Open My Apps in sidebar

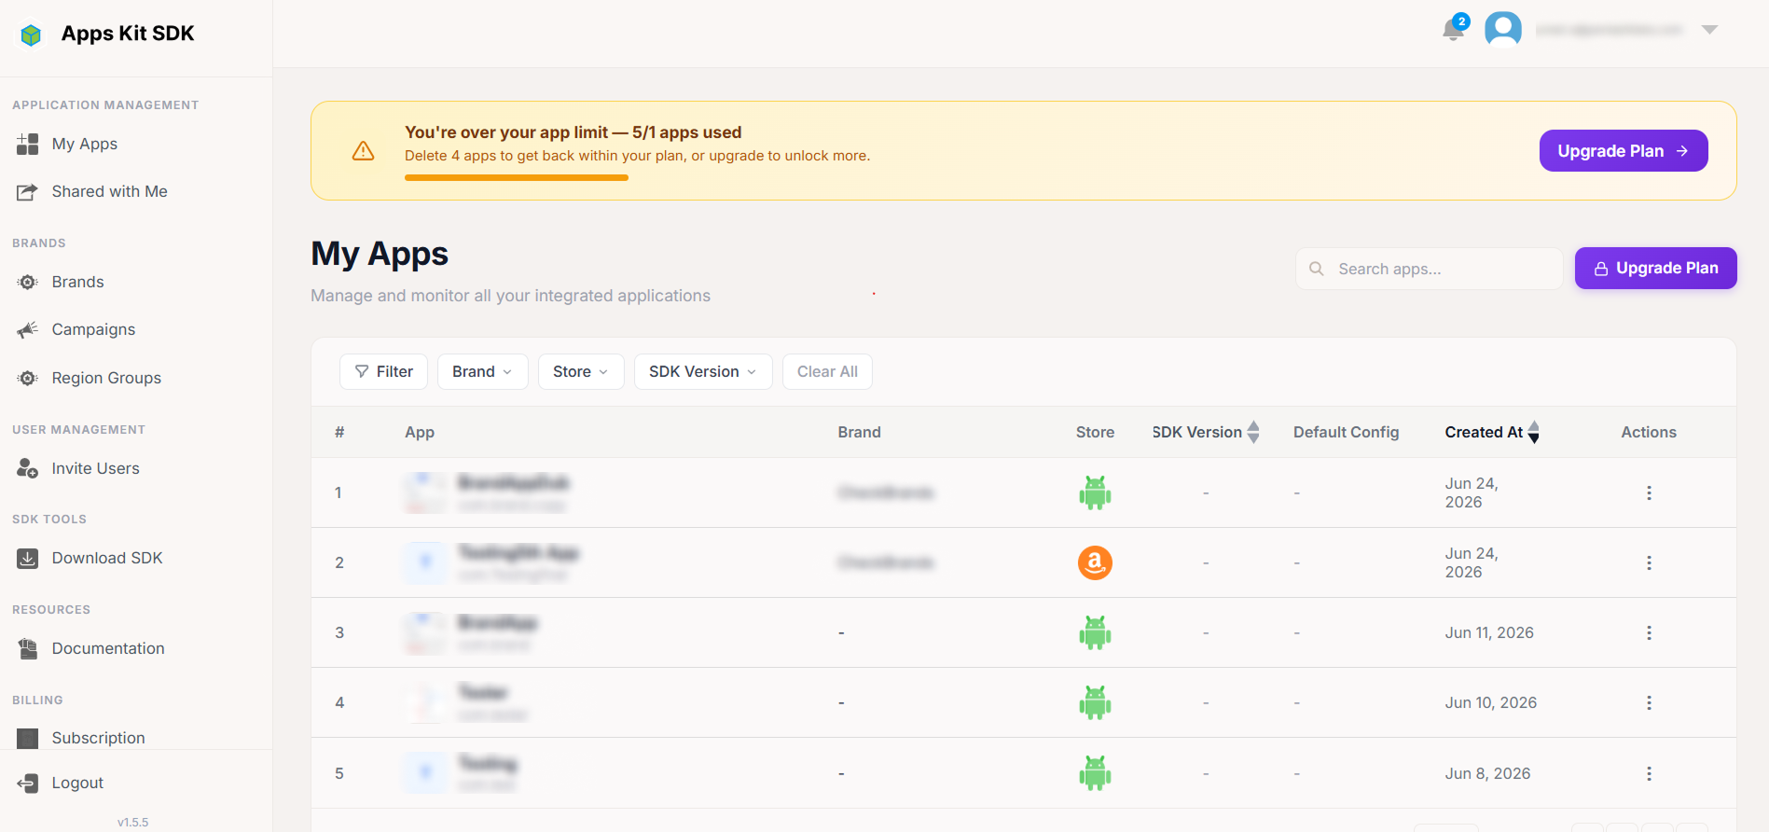pyautogui.click(x=85, y=144)
